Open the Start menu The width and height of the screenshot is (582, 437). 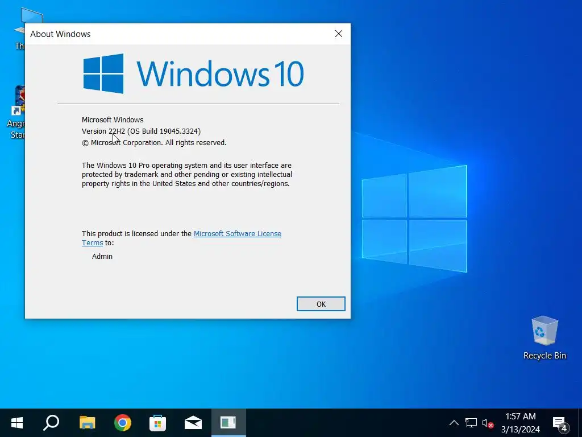click(17, 423)
